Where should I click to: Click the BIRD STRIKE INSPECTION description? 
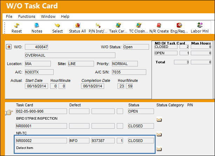tap(37, 119)
